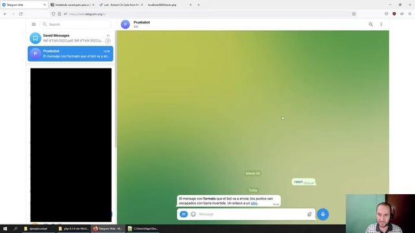The width and height of the screenshot is (415, 233).
Task: Close the 'curl - Extract CA Certs' tab
Action: pos(142,5)
